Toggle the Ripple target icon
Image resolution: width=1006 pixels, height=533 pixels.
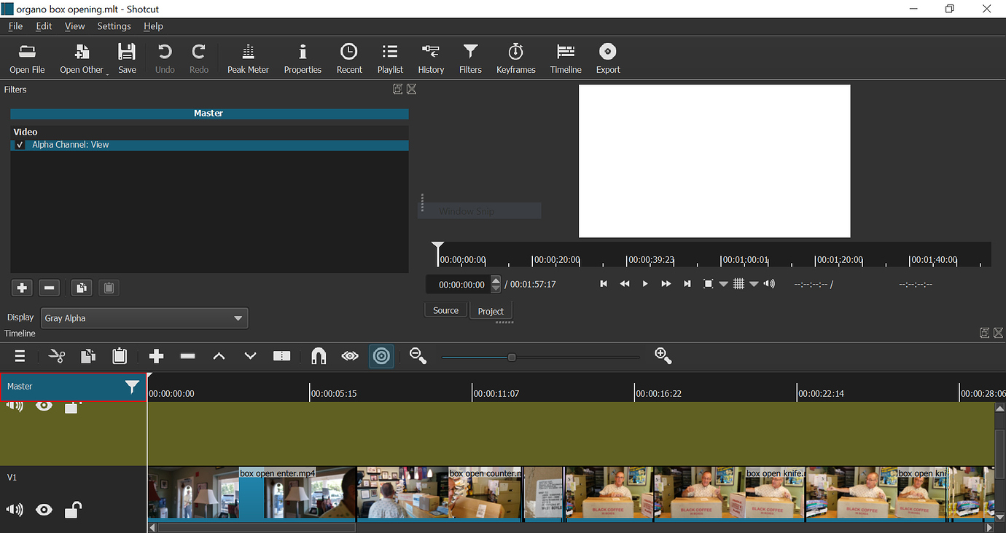381,356
